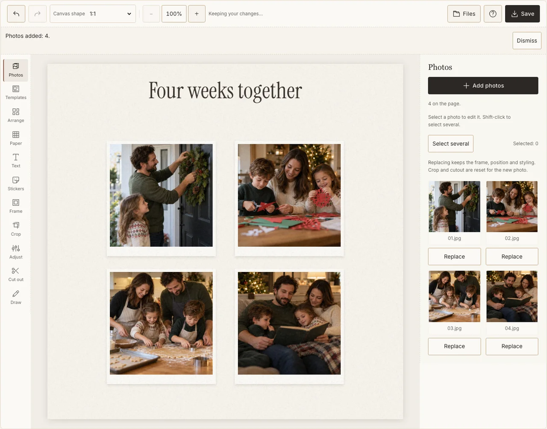Click the "4 on the page." text

tap(444, 104)
